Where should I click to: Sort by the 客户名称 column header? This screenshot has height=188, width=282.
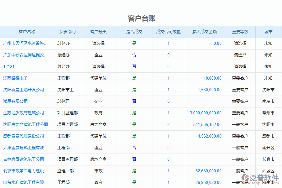pos(27,32)
